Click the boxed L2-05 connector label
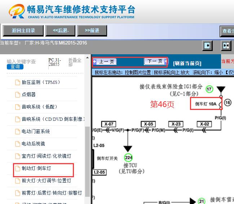The height and width of the screenshot is (204, 234). [99, 172]
